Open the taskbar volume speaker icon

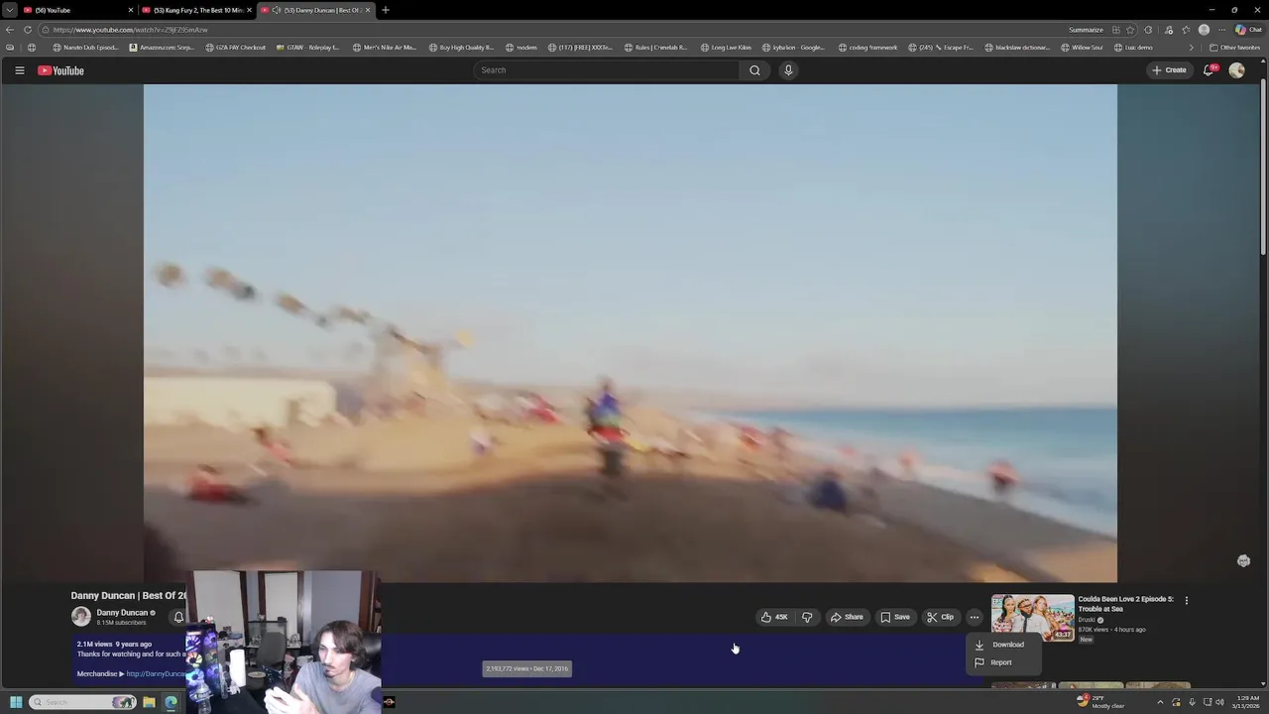[x=1219, y=702]
